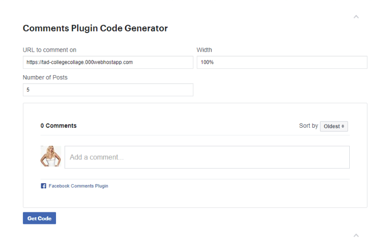
Task: Click the Get Code button
Action: point(39,218)
